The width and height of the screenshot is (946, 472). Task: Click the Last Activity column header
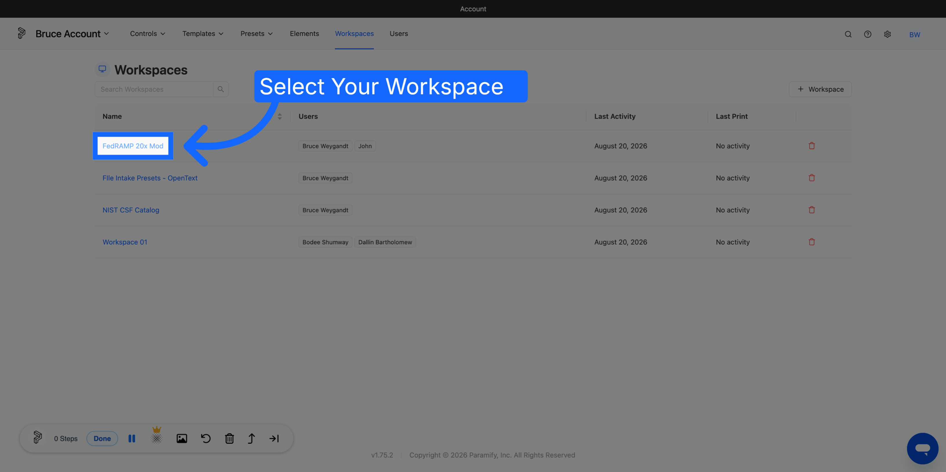615,116
